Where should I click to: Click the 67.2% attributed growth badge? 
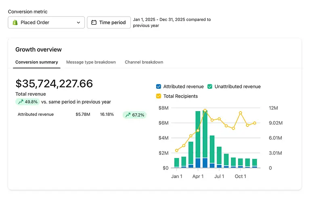[x=135, y=115]
